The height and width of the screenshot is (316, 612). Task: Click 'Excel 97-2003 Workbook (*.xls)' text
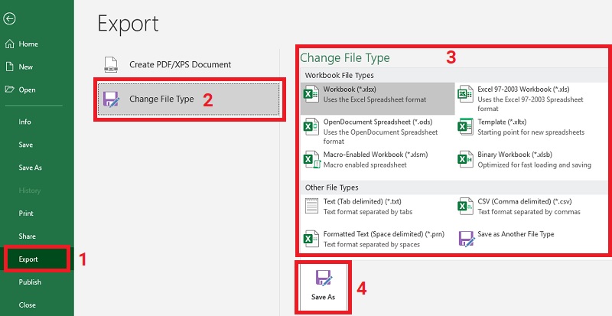tap(523, 90)
